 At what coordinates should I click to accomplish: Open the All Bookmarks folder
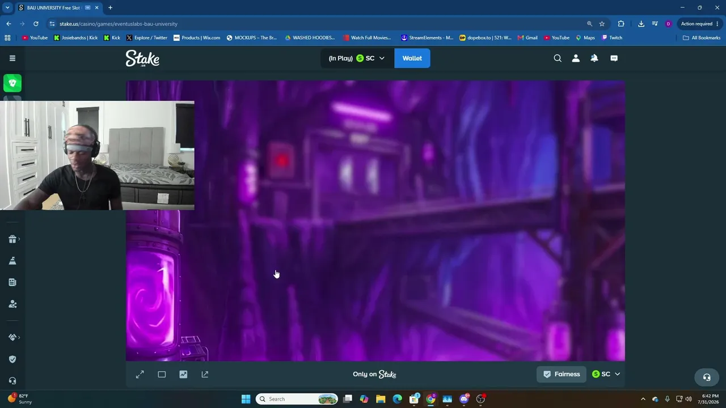(x=702, y=38)
